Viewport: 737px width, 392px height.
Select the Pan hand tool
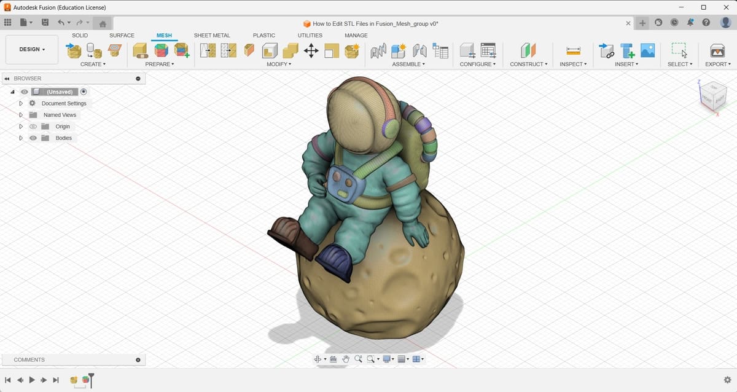[x=346, y=359]
